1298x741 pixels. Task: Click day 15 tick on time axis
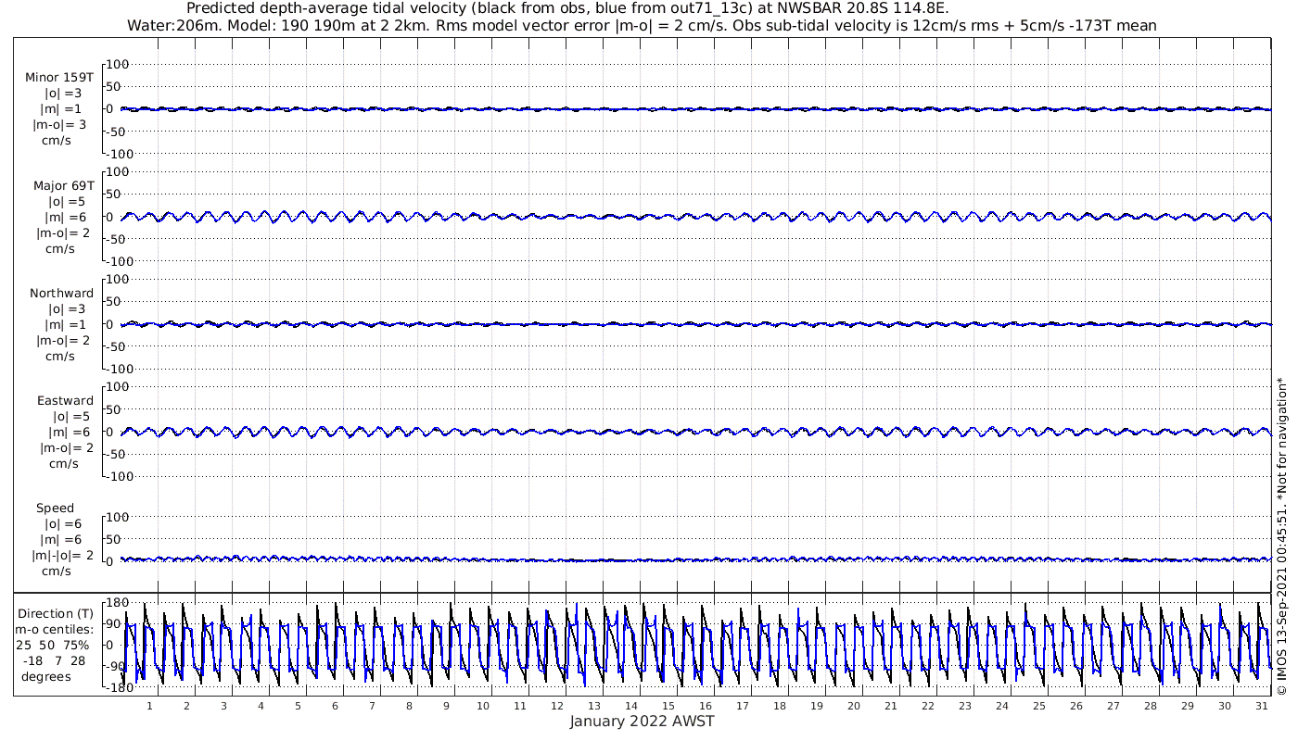coord(668,706)
